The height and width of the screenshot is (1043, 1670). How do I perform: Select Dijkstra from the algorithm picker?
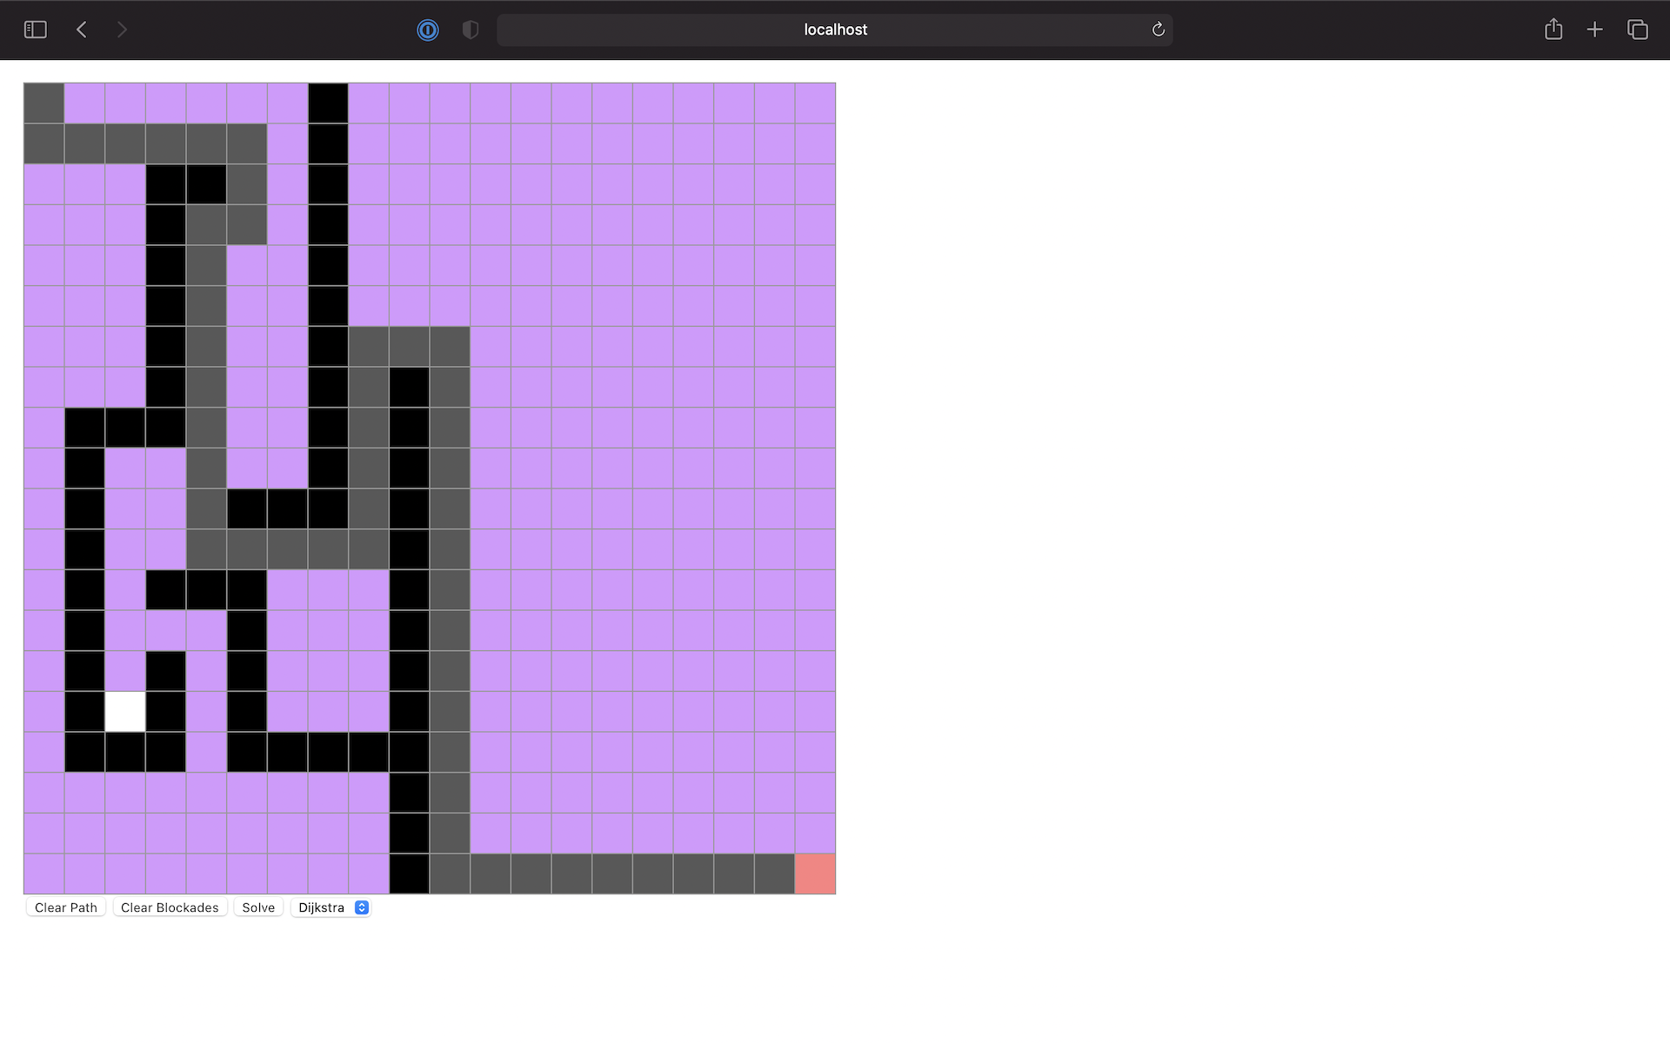(320, 907)
